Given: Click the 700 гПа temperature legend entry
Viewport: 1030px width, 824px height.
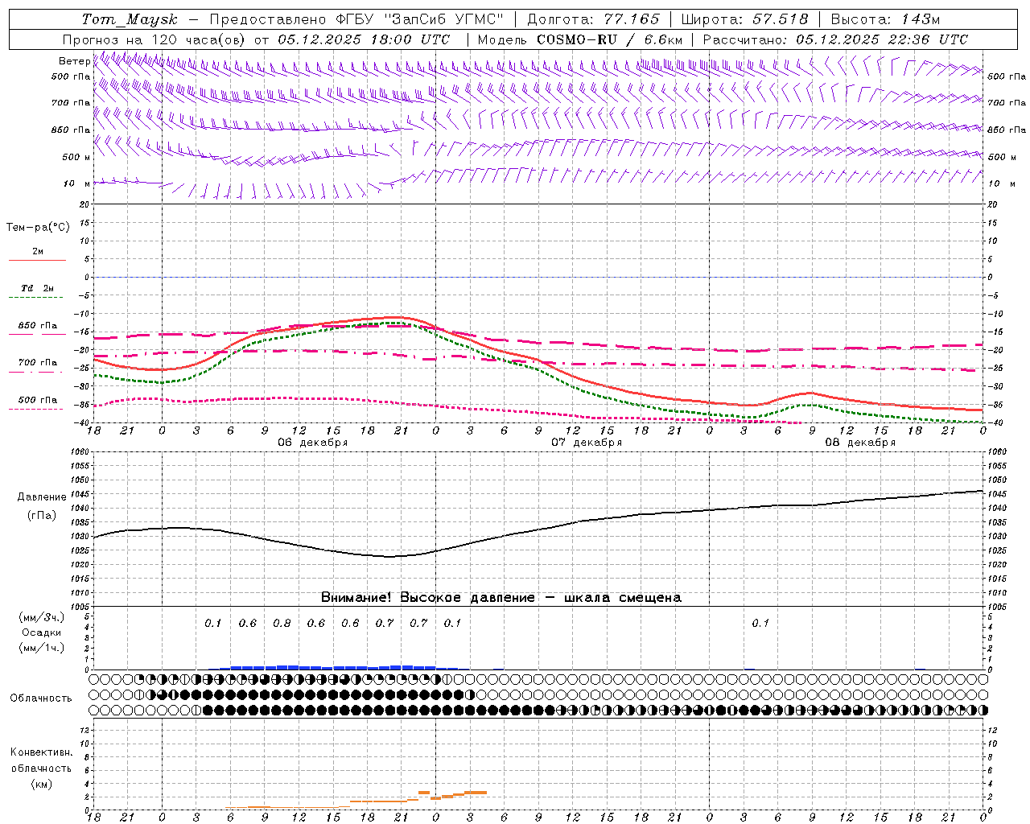Looking at the screenshot, I should click(x=37, y=363).
